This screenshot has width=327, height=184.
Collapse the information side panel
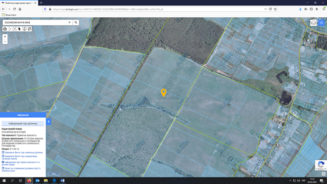(48, 122)
